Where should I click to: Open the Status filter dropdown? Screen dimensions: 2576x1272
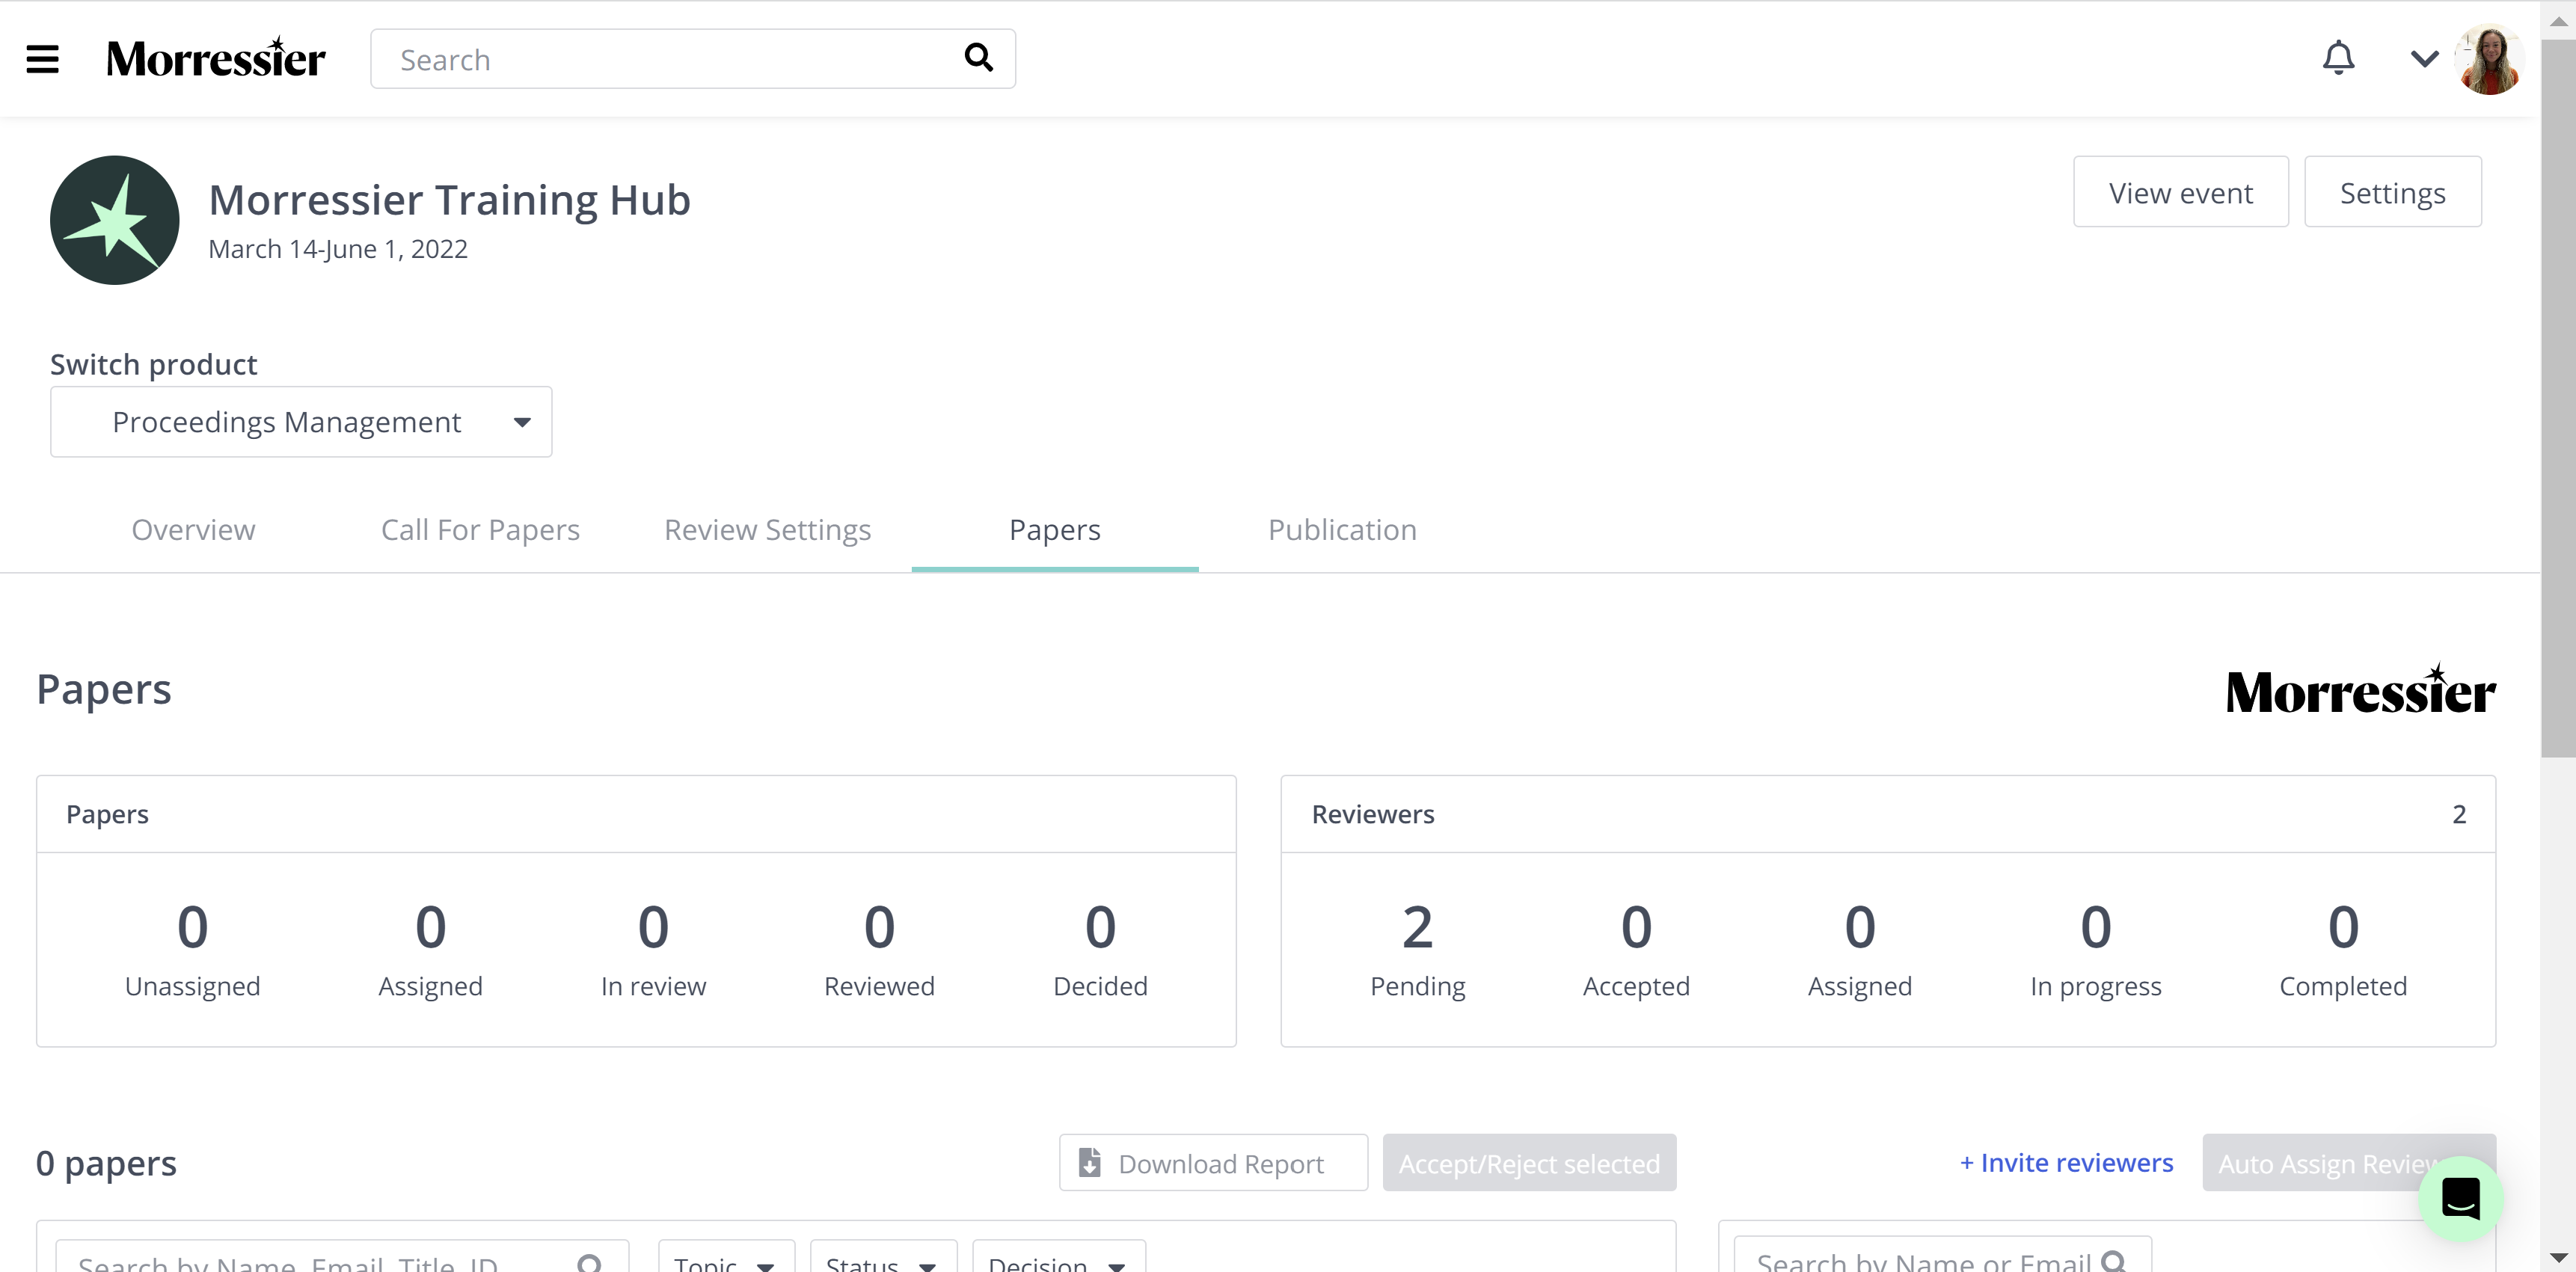[883, 1258]
